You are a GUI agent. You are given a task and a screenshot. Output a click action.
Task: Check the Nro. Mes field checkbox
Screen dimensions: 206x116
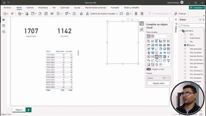coord(185,67)
